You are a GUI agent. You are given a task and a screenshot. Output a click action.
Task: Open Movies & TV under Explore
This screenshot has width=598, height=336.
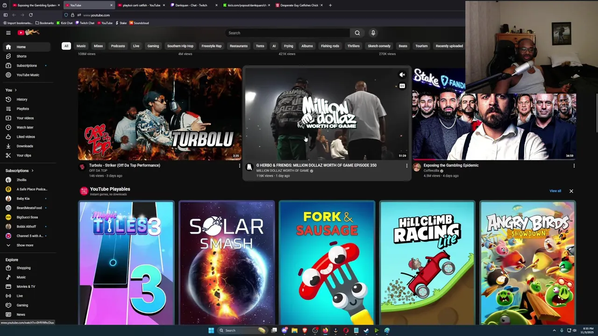pos(26,287)
